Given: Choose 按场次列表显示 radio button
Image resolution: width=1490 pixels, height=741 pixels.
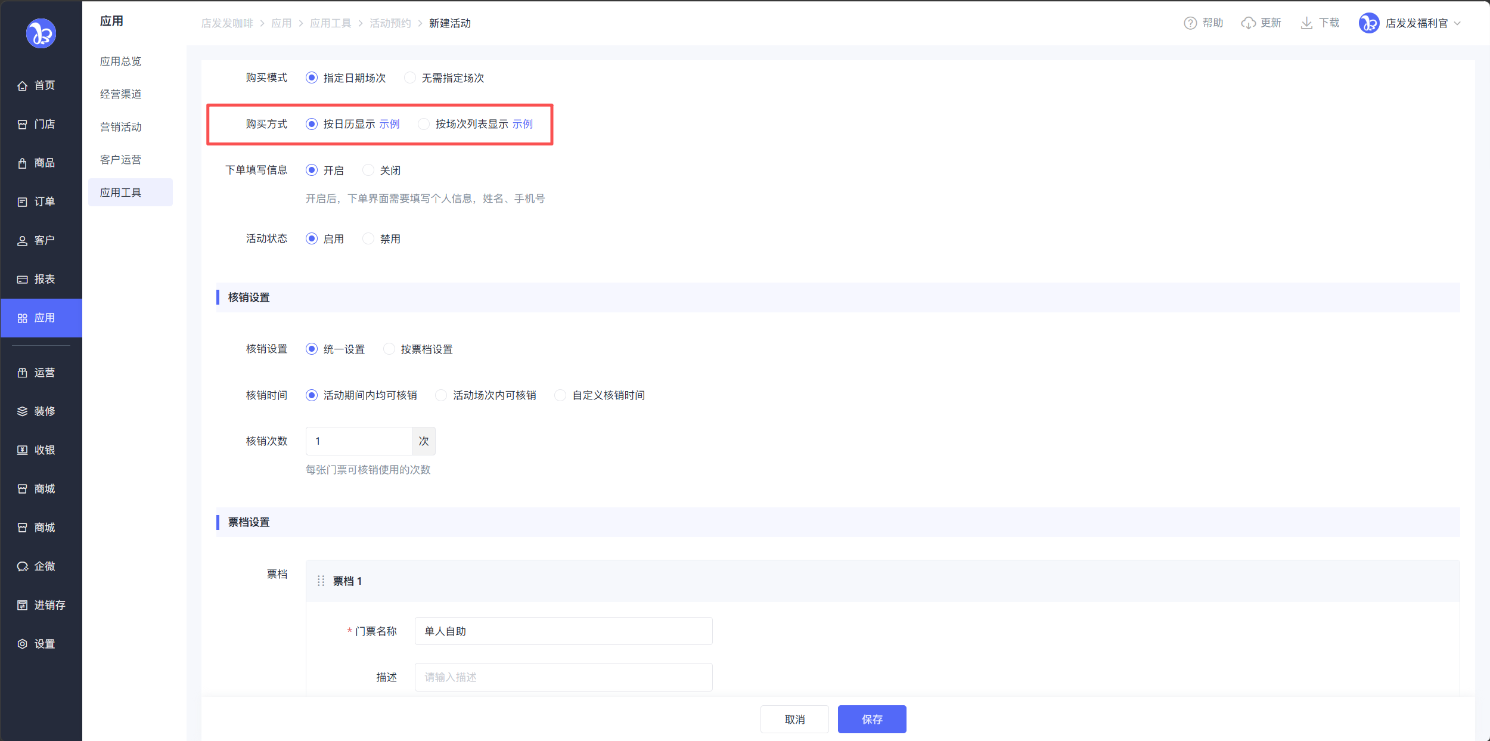Looking at the screenshot, I should click(x=424, y=124).
